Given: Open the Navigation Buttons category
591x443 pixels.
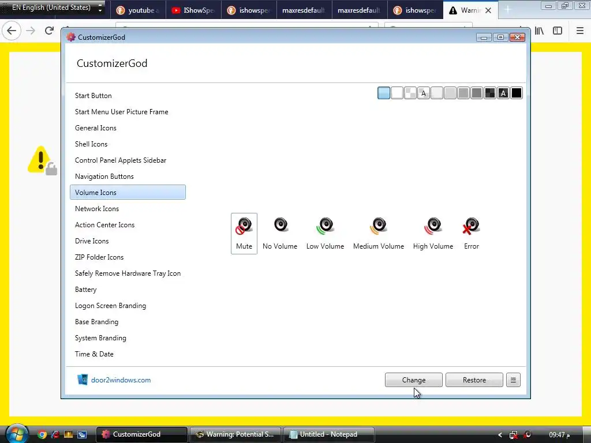Looking at the screenshot, I should [128, 177].
